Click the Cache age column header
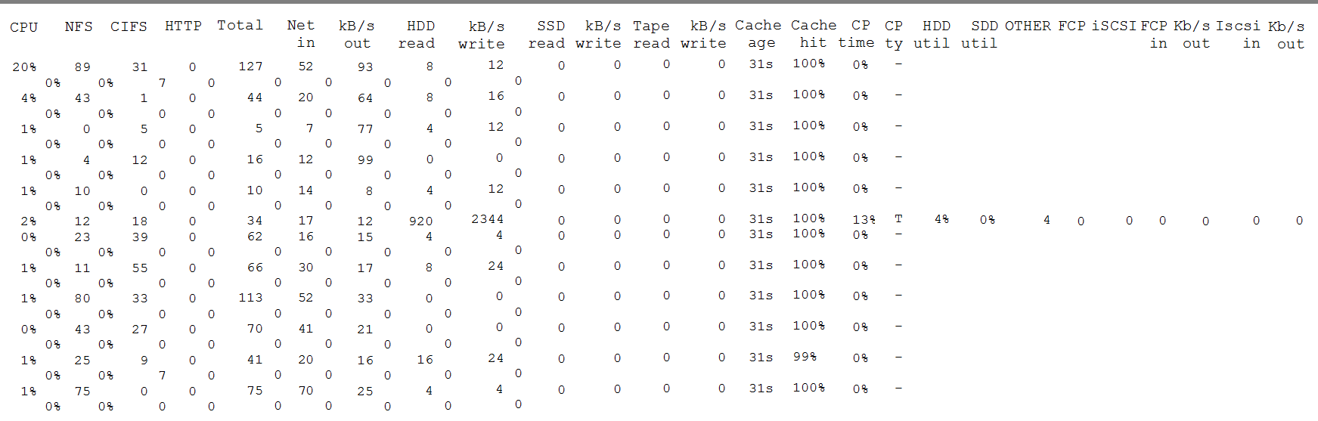 [758, 34]
